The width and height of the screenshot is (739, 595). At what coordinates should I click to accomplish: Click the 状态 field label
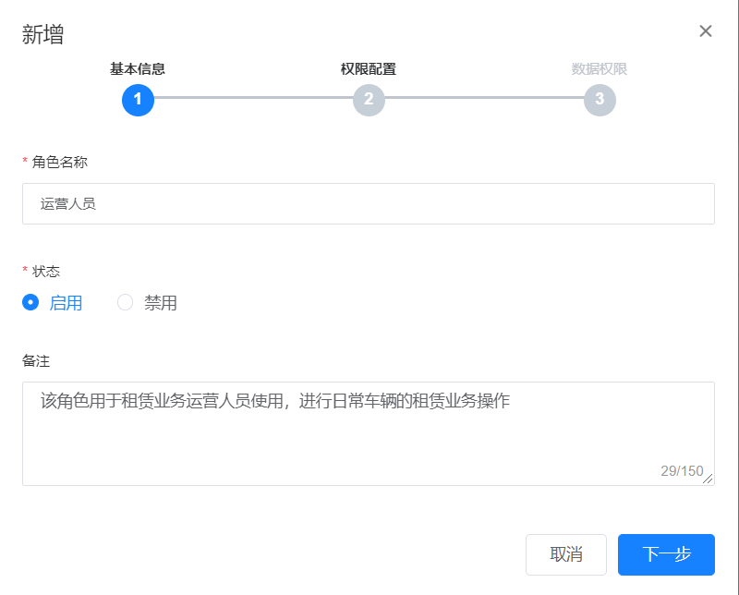pos(46,271)
